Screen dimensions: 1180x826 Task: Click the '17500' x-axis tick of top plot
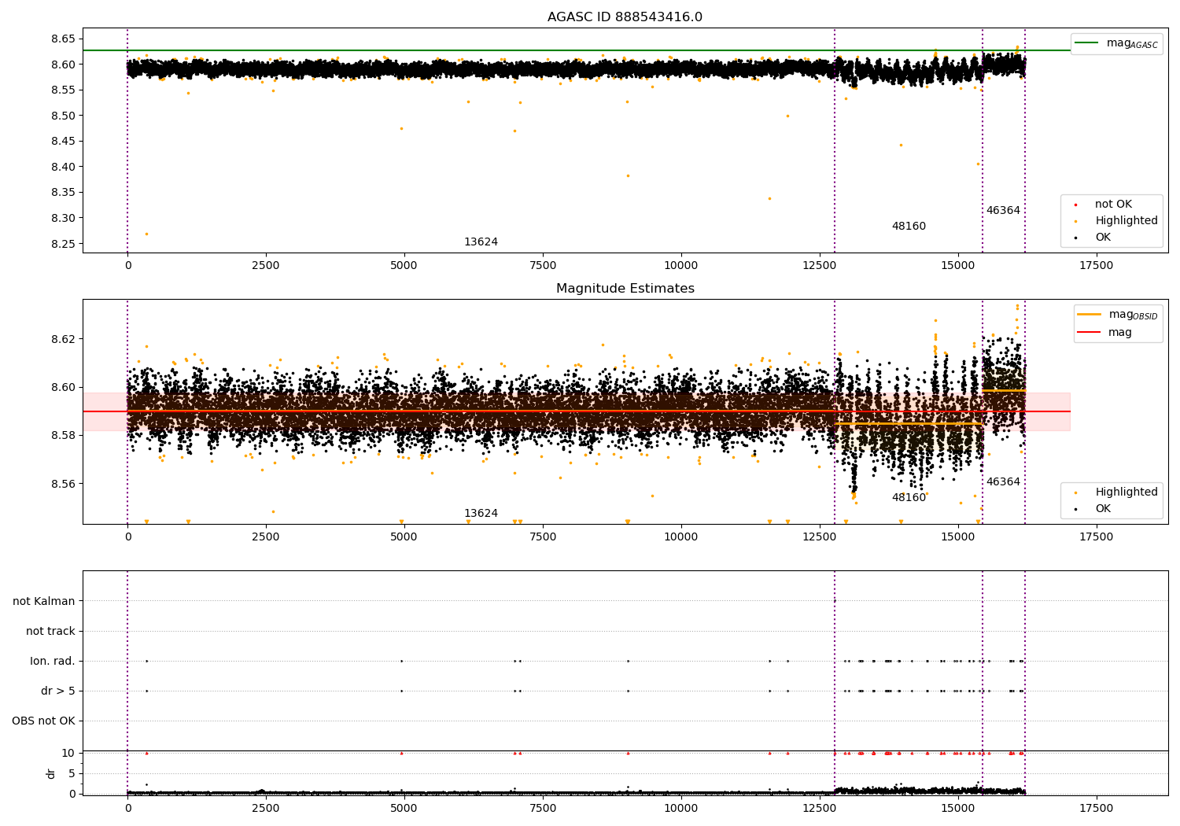[x=1096, y=266]
